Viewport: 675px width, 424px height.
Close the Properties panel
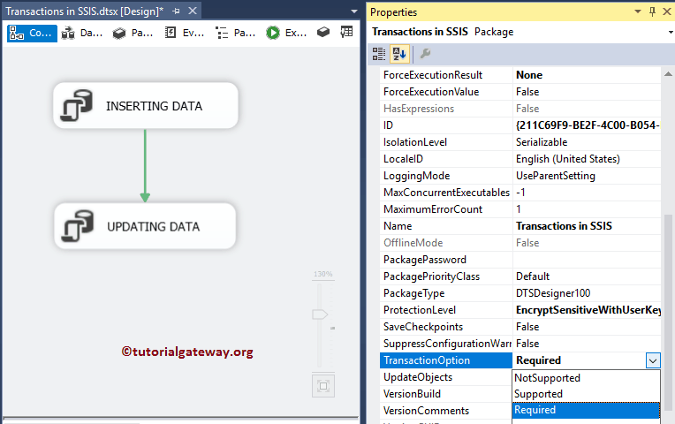tap(667, 11)
